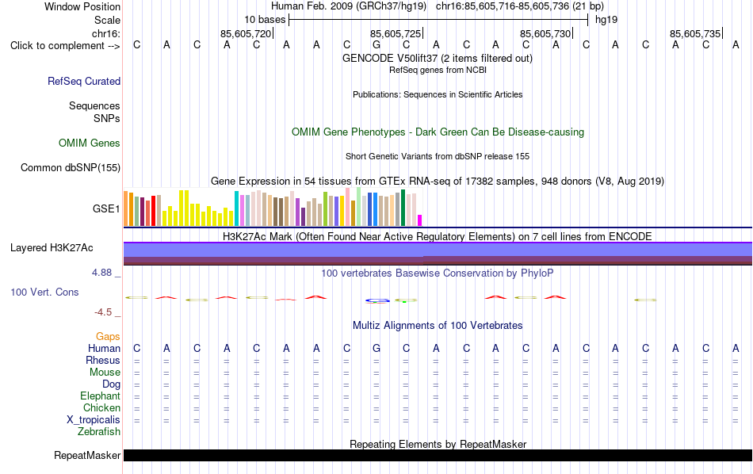Click the Gaps label in Multiz track
The height and width of the screenshot is (474, 753).
click(x=108, y=337)
